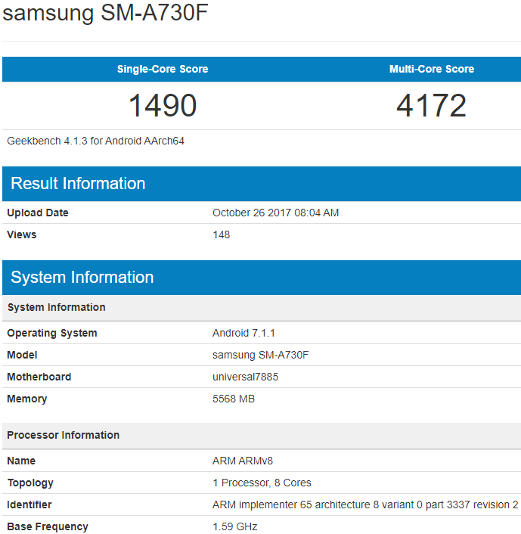Click the 'Operating System' label
Image resolution: width=521 pixels, height=534 pixels.
pyautogui.click(x=52, y=333)
